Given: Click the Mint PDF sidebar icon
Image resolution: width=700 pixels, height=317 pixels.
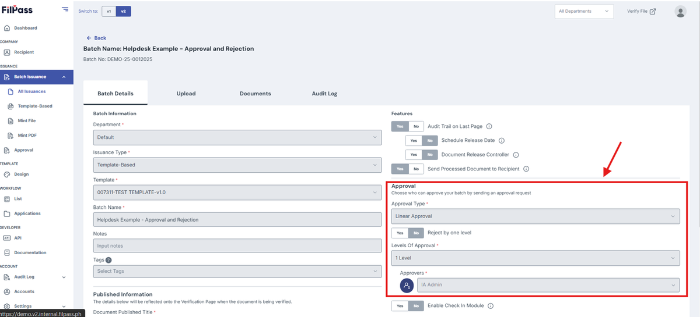Looking at the screenshot, I should (10, 136).
